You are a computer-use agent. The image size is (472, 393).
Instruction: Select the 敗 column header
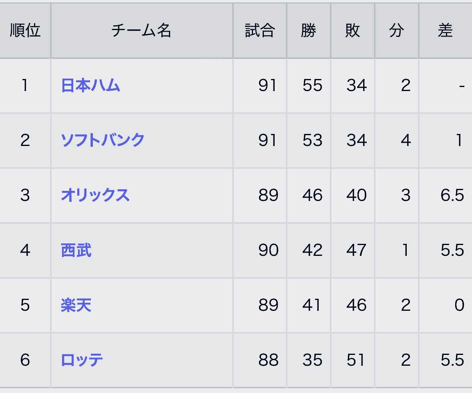[x=352, y=30]
